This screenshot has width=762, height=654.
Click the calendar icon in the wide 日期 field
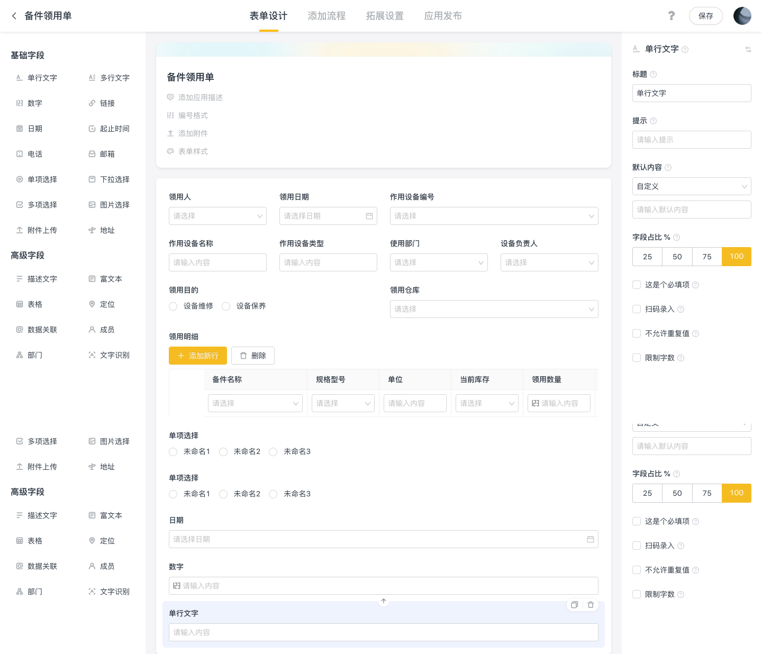(591, 539)
